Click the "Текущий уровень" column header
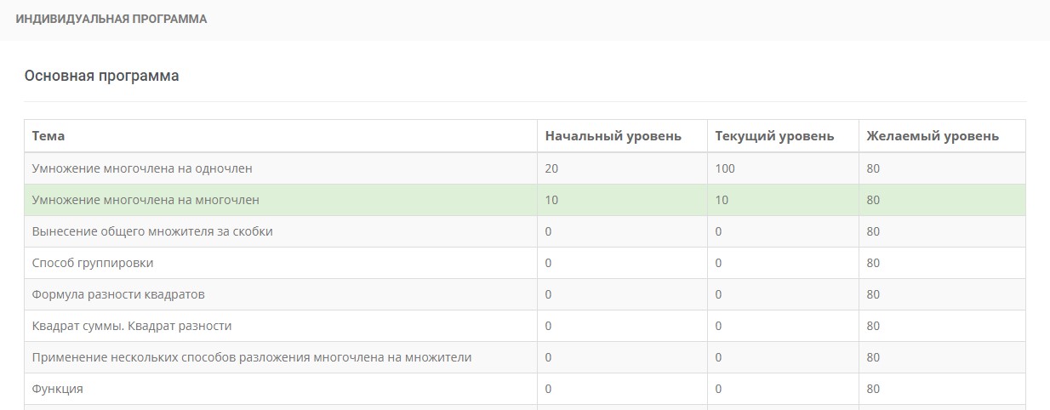 tap(774, 136)
